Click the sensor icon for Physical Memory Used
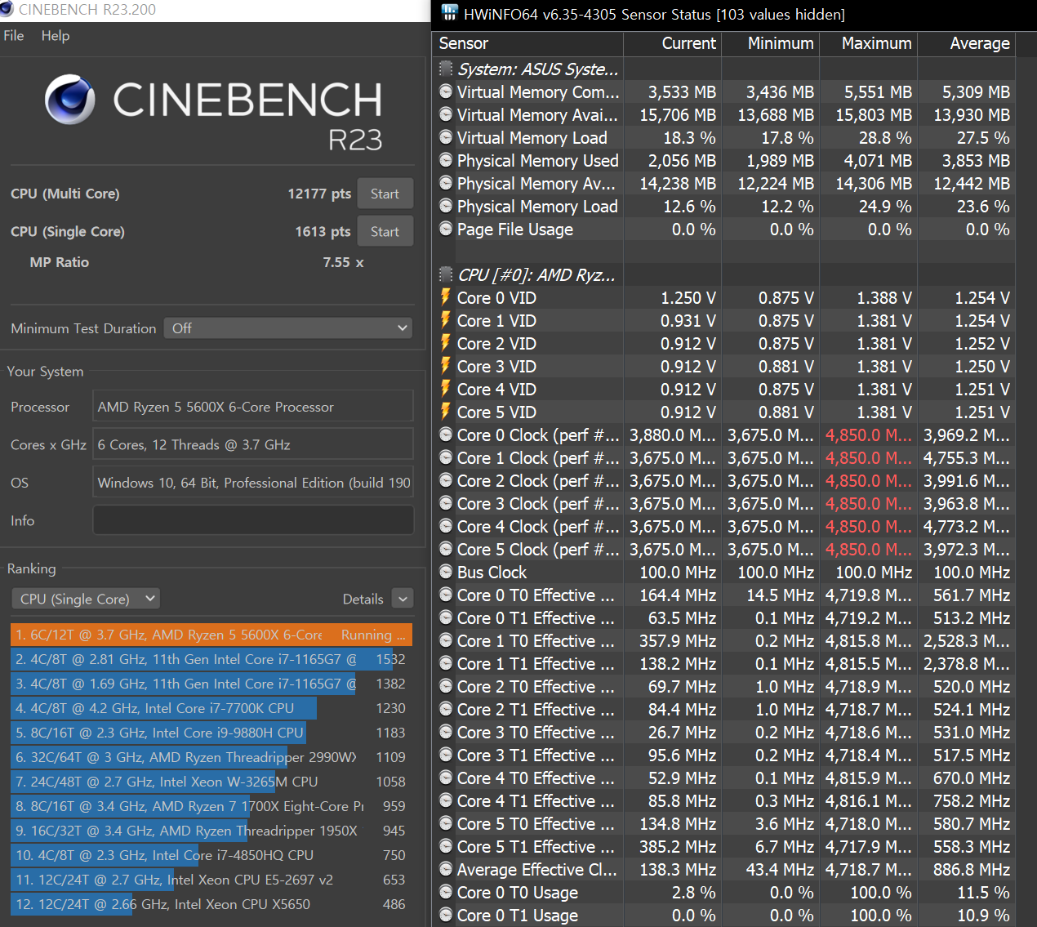 pyautogui.click(x=446, y=160)
